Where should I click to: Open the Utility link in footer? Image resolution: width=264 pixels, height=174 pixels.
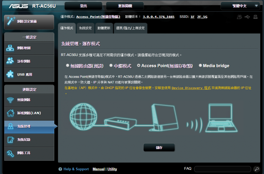click(x=112, y=169)
